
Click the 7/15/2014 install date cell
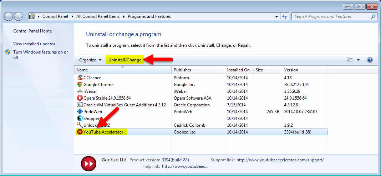(236, 105)
